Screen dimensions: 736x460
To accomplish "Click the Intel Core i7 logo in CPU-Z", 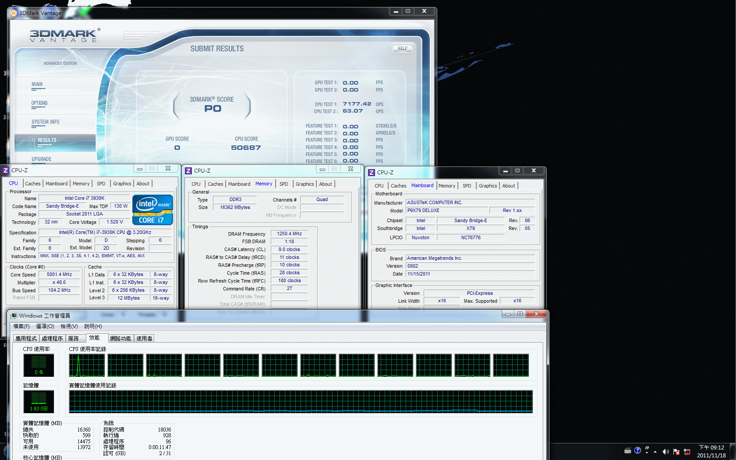I will [152, 210].
